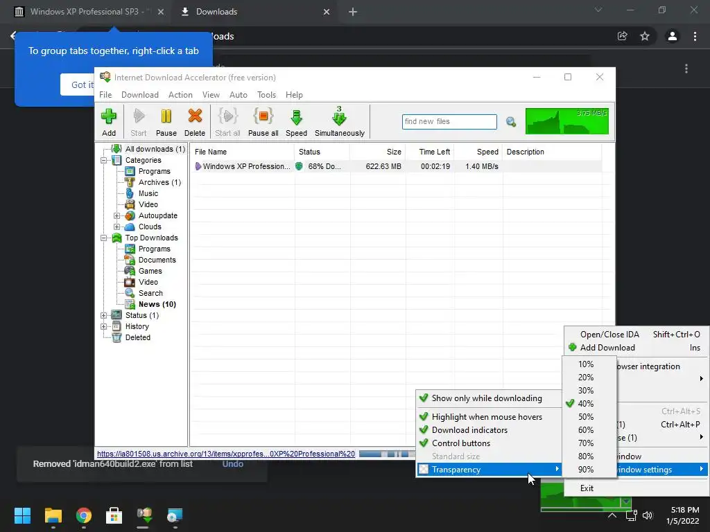Select the Deleted tree item
The width and height of the screenshot is (710, 532).
tap(138, 337)
